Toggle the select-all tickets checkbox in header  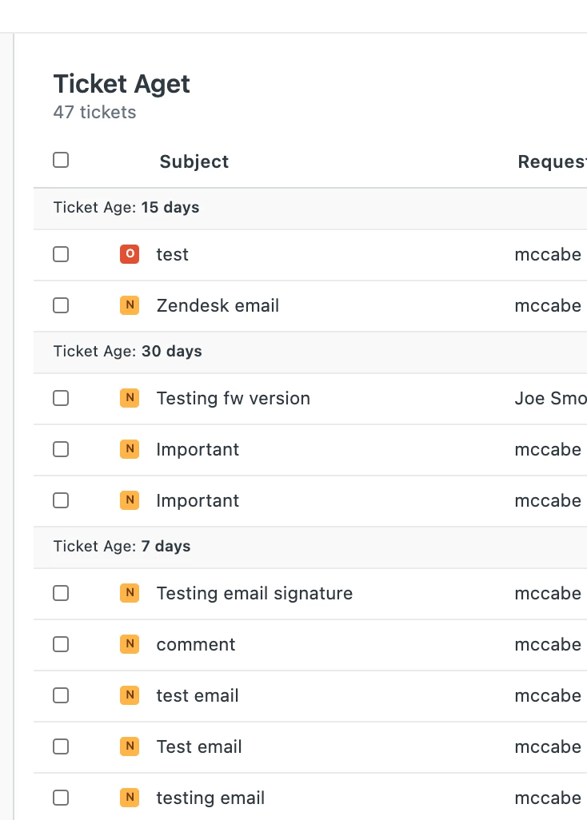[x=61, y=161]
